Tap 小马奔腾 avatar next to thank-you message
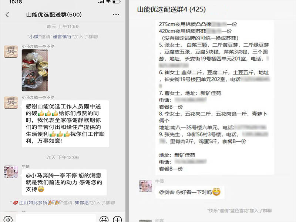The height and width of the screenshot is (222, 296). tap(11, 102)
